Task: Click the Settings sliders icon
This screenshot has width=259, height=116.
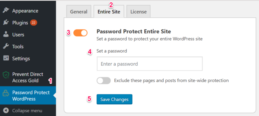Action: tap(6, 58)
